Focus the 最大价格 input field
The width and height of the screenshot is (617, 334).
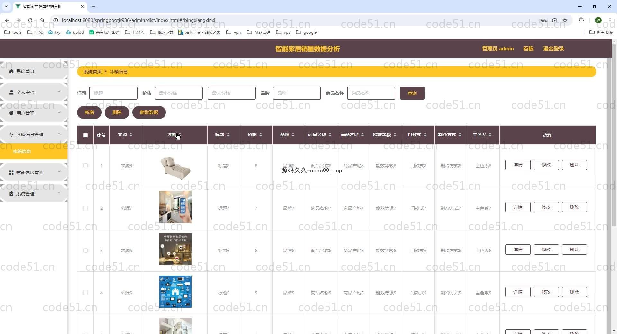click(x=232, y=93)
